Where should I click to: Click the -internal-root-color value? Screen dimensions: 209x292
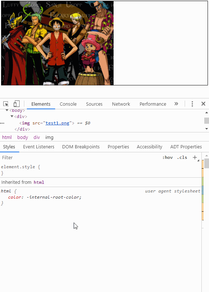(x=53, y=197)
